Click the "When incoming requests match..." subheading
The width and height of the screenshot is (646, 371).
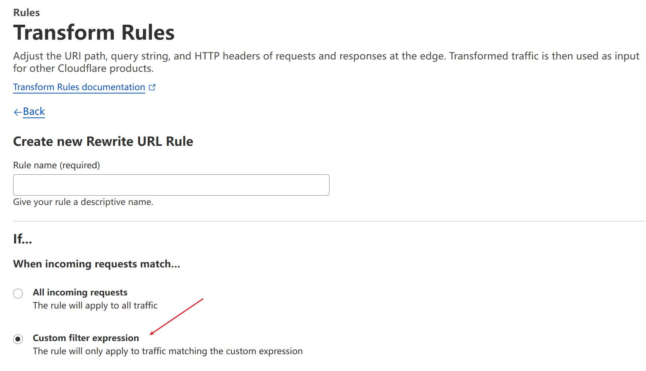pyautogui.click(x=97, y=264)
